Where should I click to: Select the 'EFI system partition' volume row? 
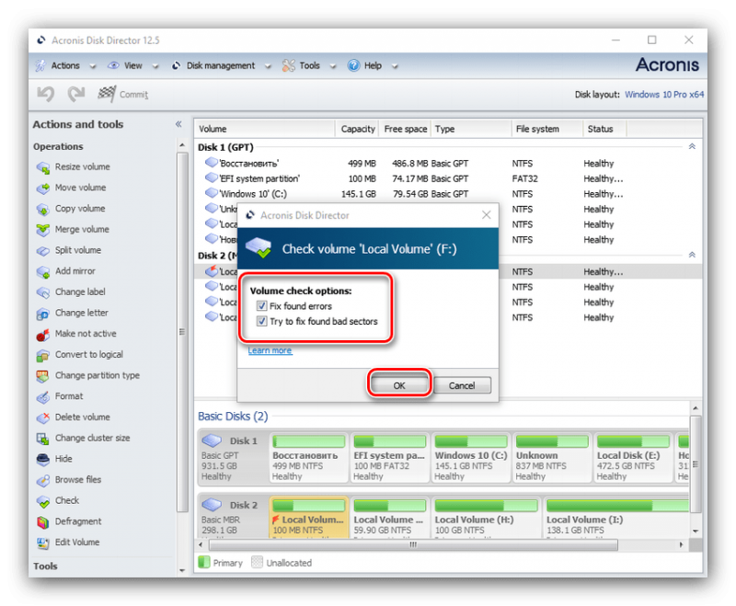[448, 178]
